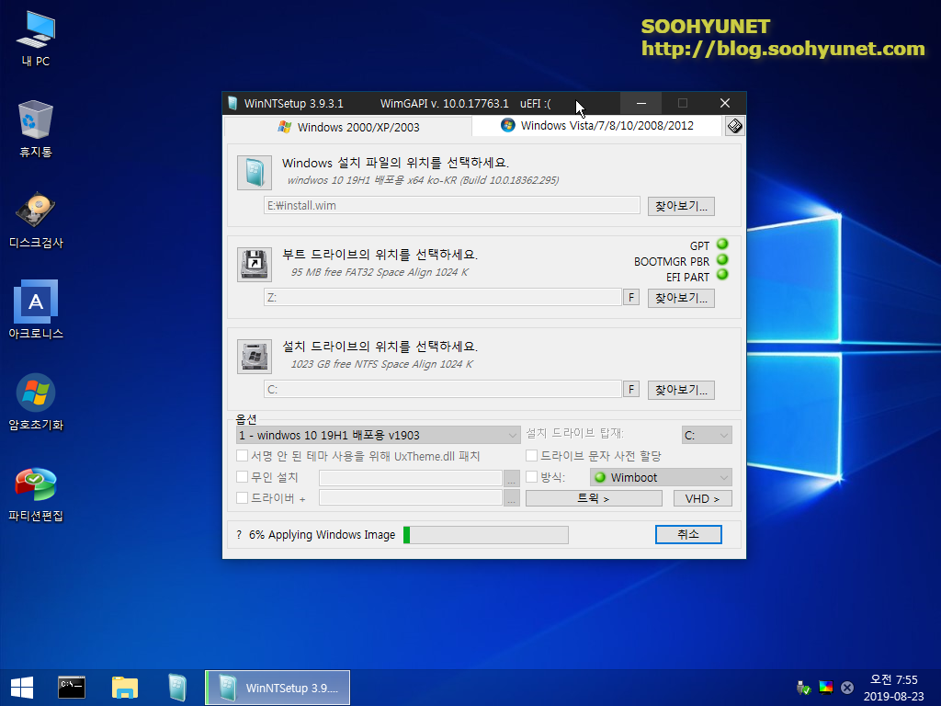The image size is (941, 706).
Task: Click the ? help mark in status row
Action: click(239, 535)
